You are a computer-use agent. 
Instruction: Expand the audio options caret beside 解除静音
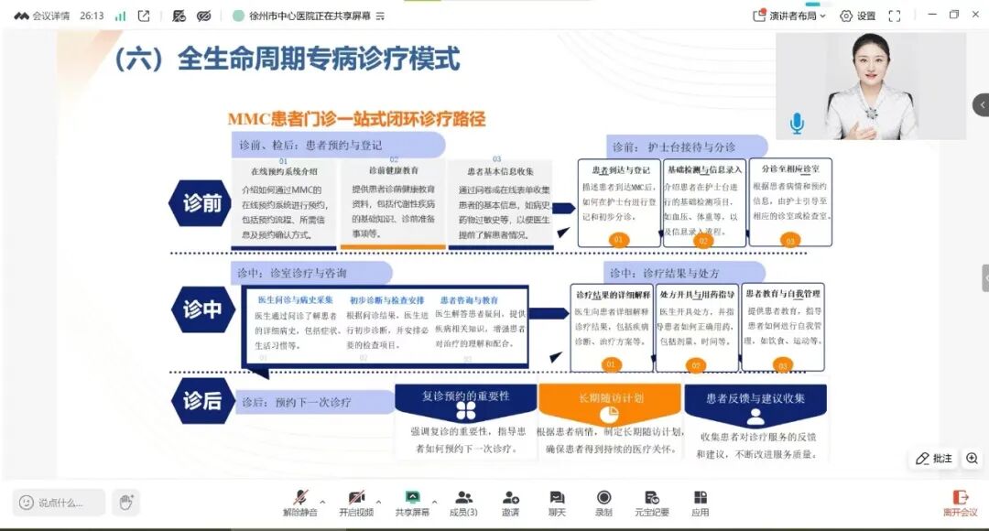[323, 502]
